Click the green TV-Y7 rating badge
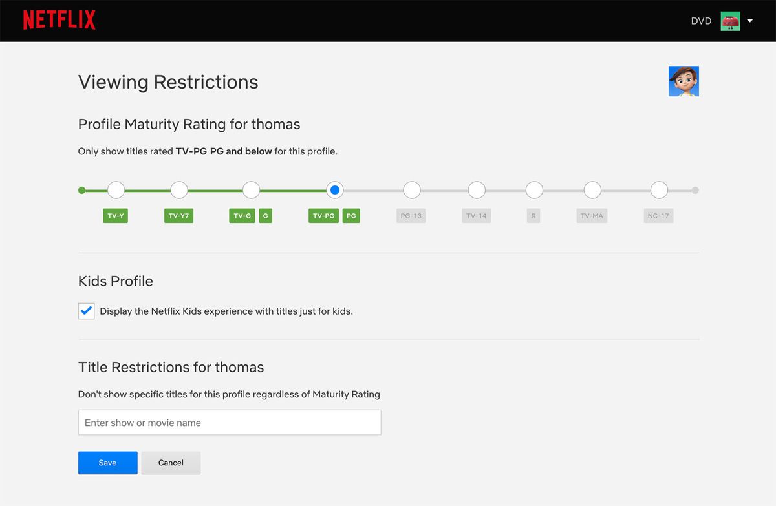 pos(178,216)
